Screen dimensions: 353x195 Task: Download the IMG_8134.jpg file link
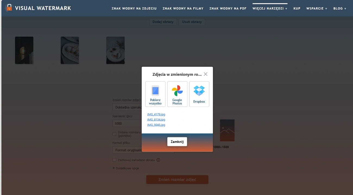coord(156,119)
